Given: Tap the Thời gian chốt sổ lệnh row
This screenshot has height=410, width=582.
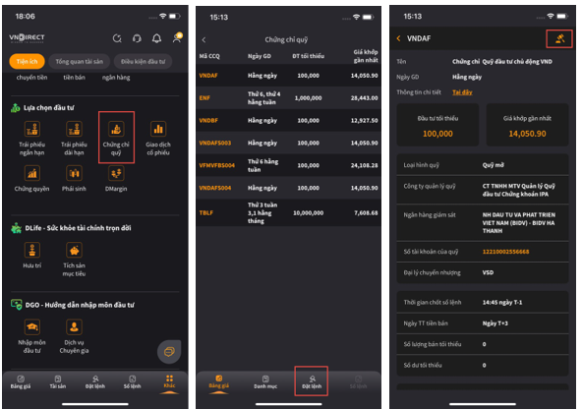Looking at the screenshot, I should [x=483, y=302].
